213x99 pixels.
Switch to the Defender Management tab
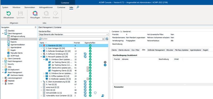pos(156,50)
